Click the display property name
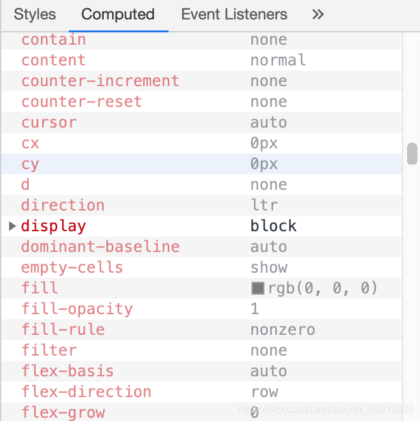The image size is (420, 421). [54, 226]
